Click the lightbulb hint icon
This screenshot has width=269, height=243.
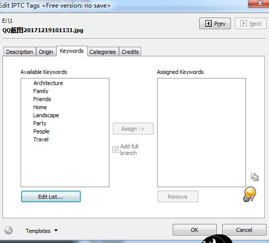[249, 194]
